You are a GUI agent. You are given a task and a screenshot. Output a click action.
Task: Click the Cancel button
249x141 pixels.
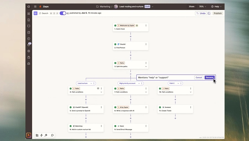click(x=199, y=78)
